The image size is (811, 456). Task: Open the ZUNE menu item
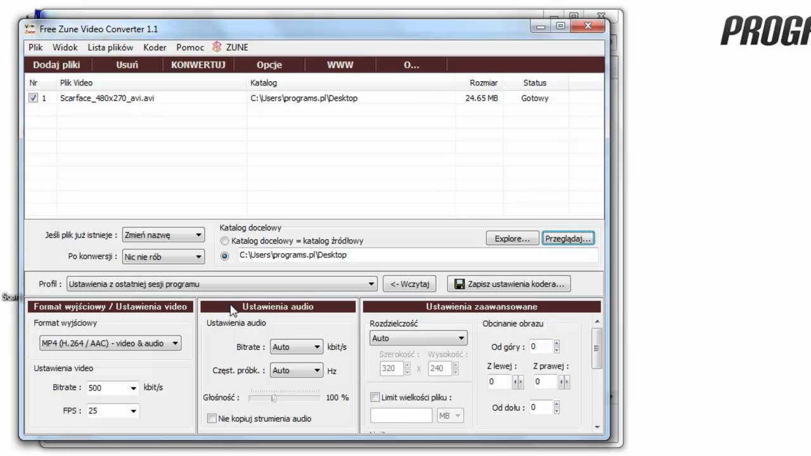237,47
